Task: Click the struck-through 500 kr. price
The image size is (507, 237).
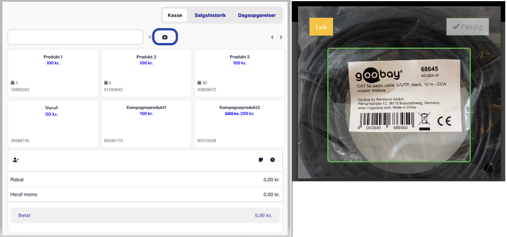Action: [232, 114]
